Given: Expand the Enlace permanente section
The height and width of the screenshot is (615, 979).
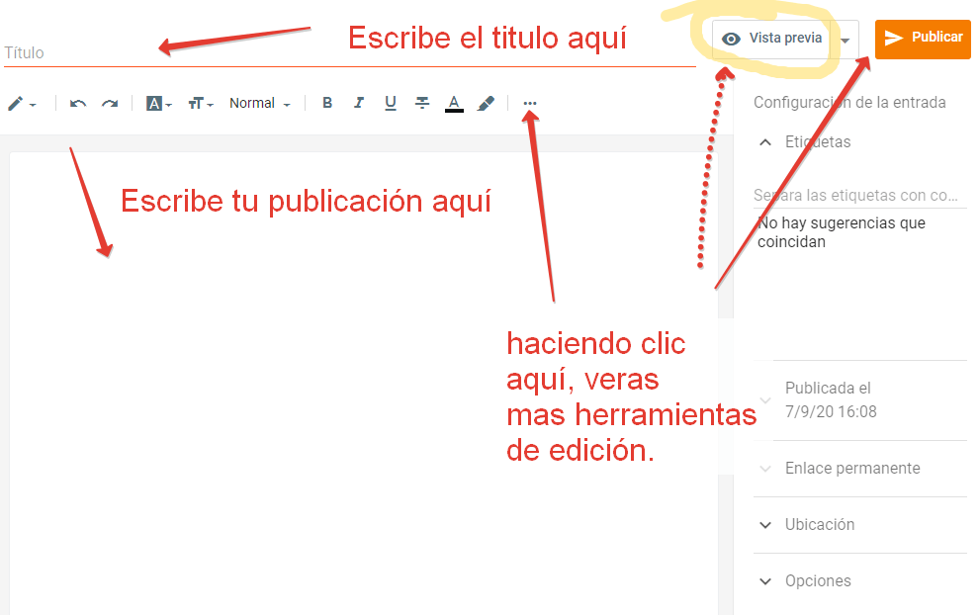Looking at the screenshot, I should click(x=764, y=469).
